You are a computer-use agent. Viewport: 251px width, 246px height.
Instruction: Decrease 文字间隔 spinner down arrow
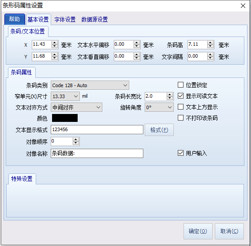click(x=210, y=58)
